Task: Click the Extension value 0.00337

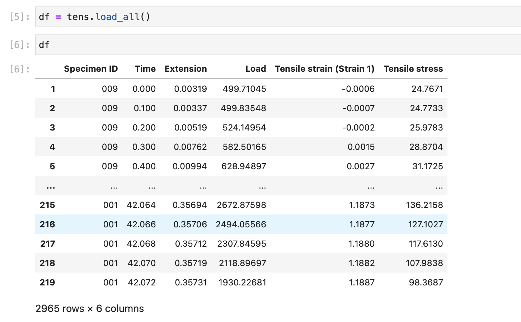Action: coord(190,108)
